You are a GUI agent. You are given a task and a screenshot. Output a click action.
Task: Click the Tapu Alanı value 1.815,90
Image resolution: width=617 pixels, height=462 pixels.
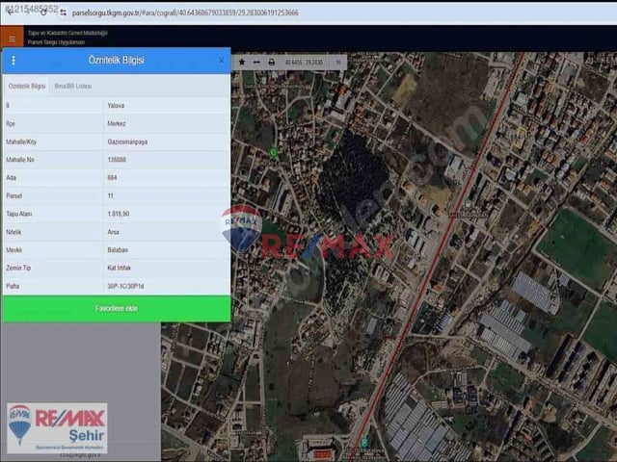[119, 214]
